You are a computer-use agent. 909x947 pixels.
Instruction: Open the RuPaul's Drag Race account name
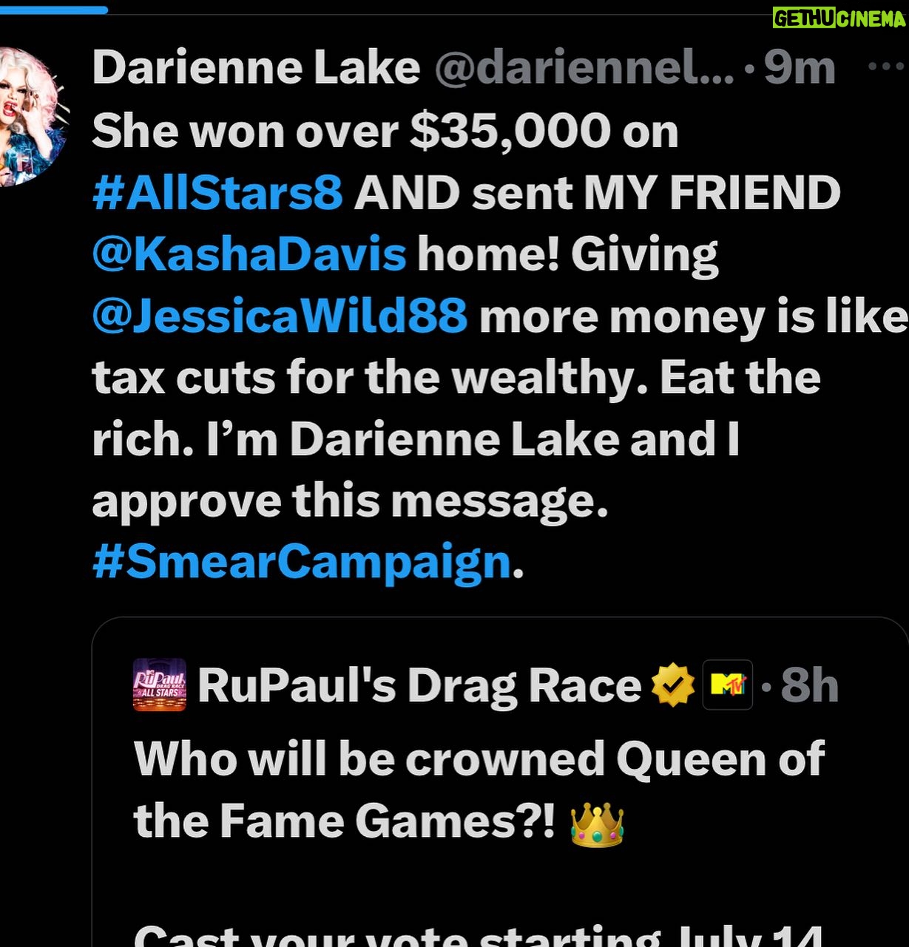pyautogui.click(x=419, y=686)
